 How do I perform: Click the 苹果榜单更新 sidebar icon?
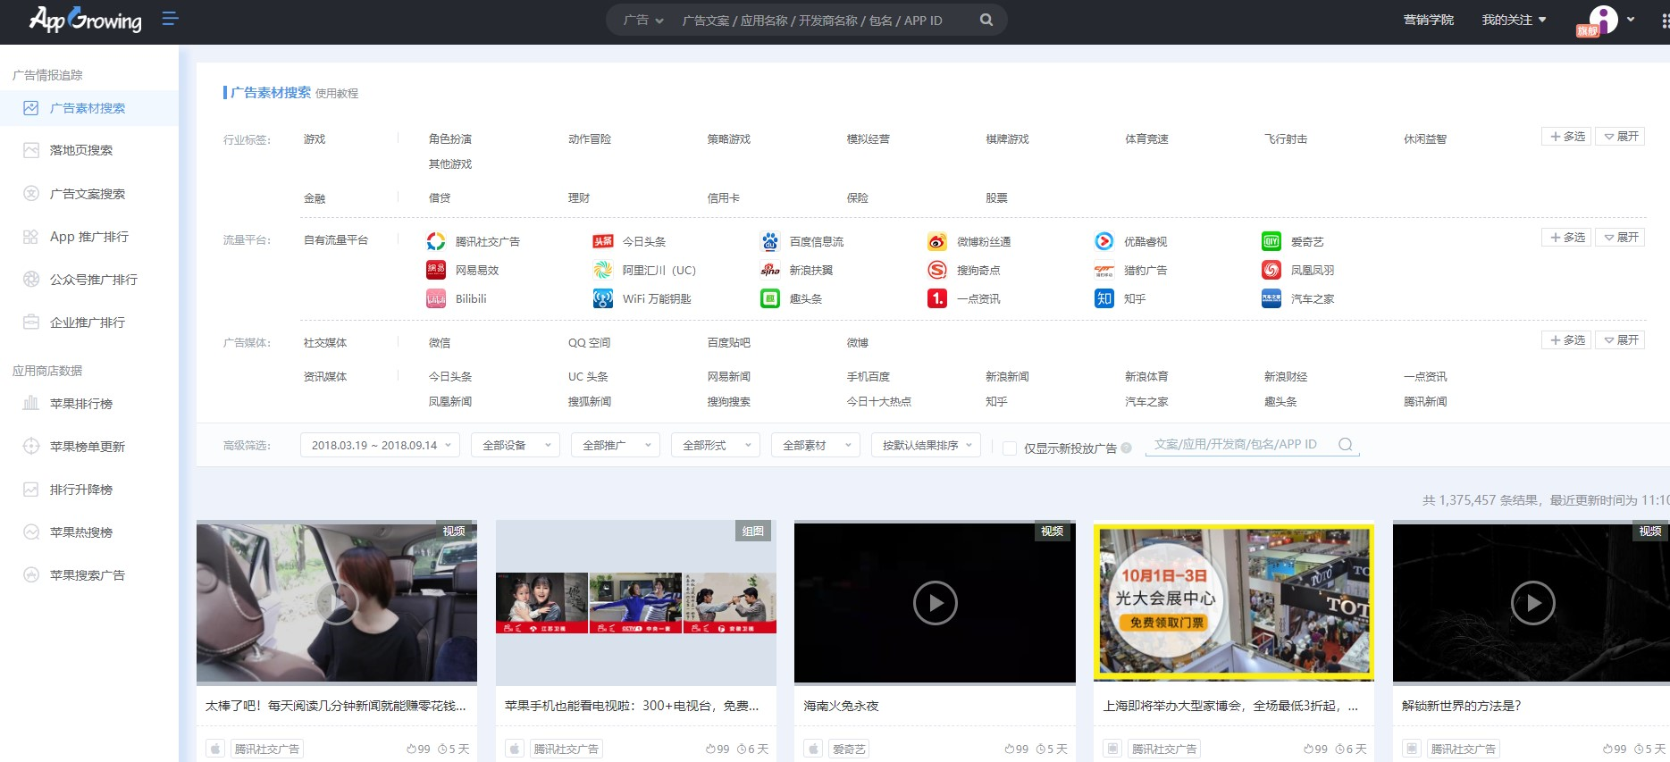tap(31, 446)
